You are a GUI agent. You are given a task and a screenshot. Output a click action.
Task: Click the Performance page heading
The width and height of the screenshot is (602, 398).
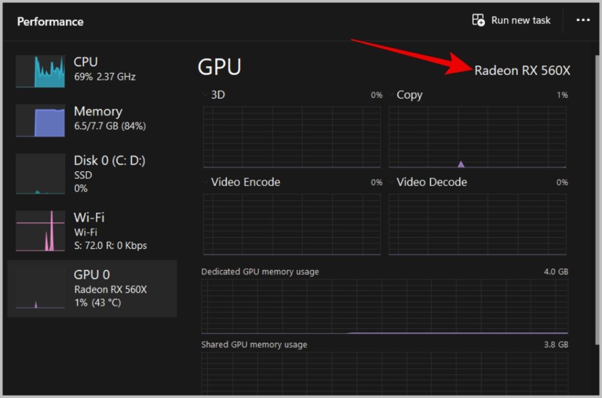pyautogui.click(x=51, y=22)
